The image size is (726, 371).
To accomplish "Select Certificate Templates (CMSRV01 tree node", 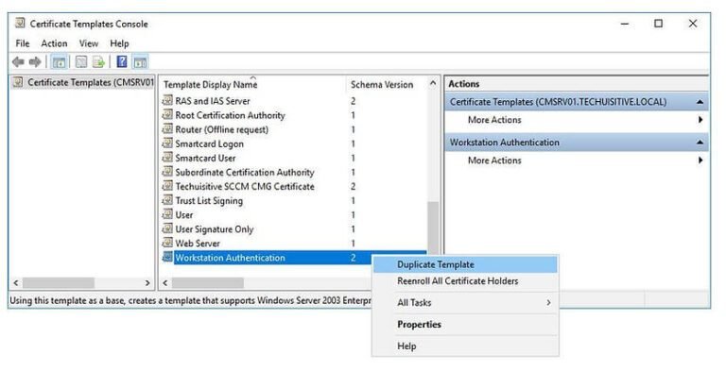I will pos(91,82).
